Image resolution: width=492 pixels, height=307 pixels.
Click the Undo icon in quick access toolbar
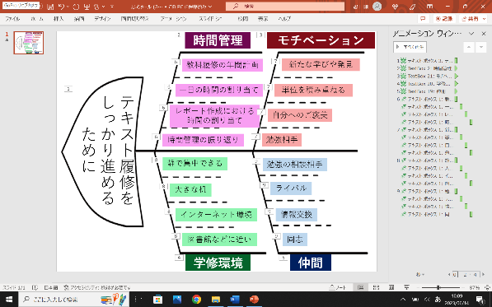click(x=61, y=7)
